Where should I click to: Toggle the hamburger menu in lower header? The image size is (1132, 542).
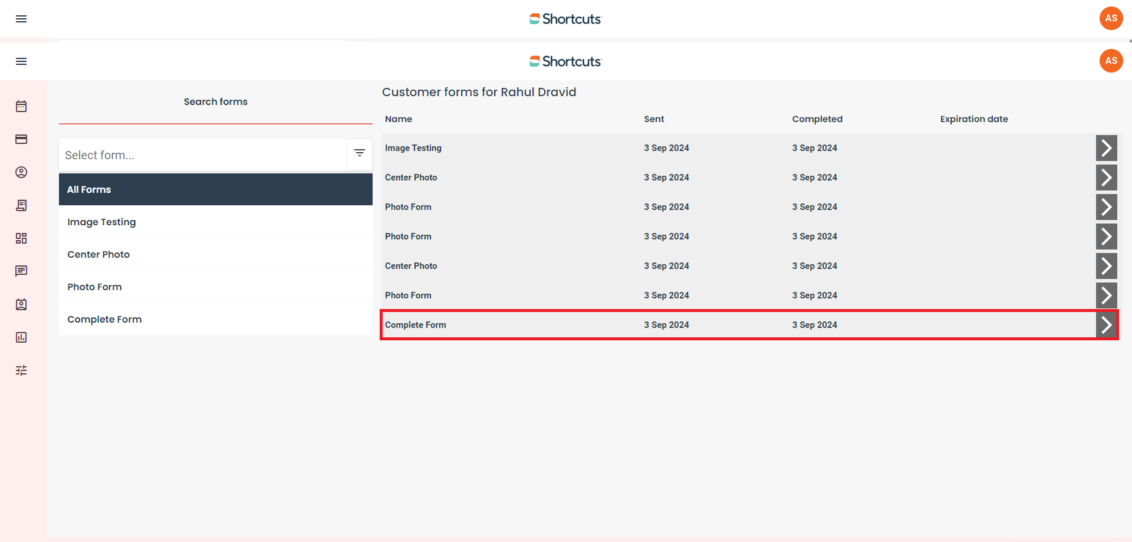(21, 61)
